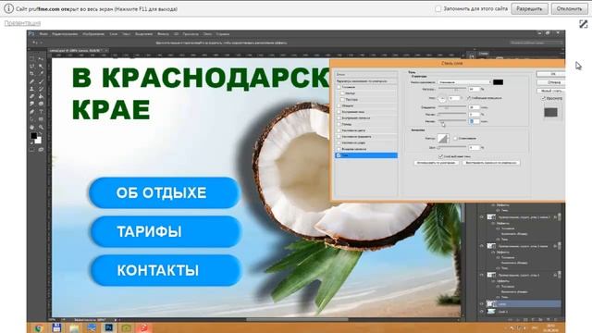This screenshot has width=592, height=333.
Task: Click Новый стиль button
Action: (x=551, y=91)
